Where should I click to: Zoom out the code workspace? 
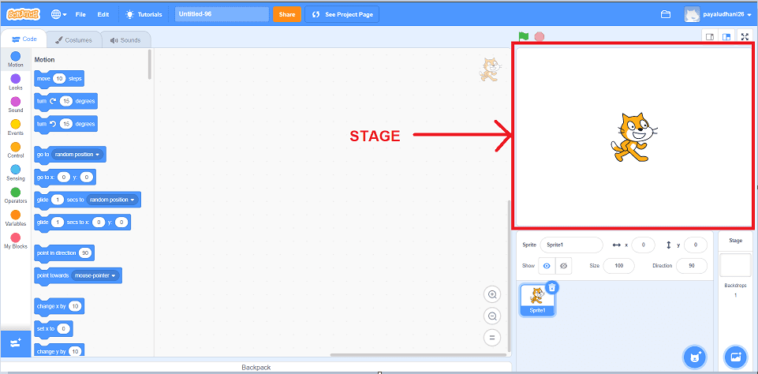tap(492, 316)
